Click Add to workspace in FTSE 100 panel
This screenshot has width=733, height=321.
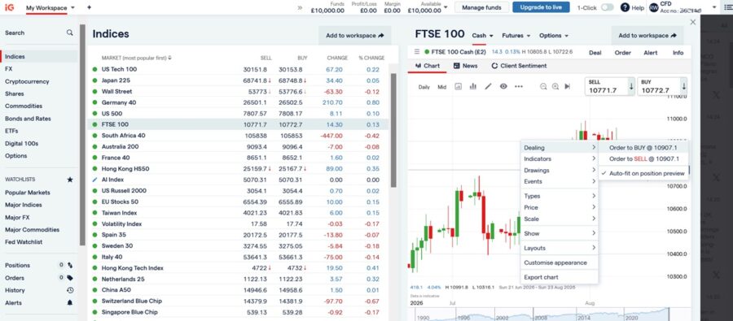[x=647, y=36]
